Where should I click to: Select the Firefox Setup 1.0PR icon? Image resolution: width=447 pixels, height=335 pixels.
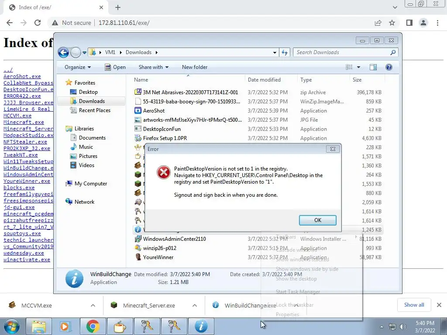[138, 138]
